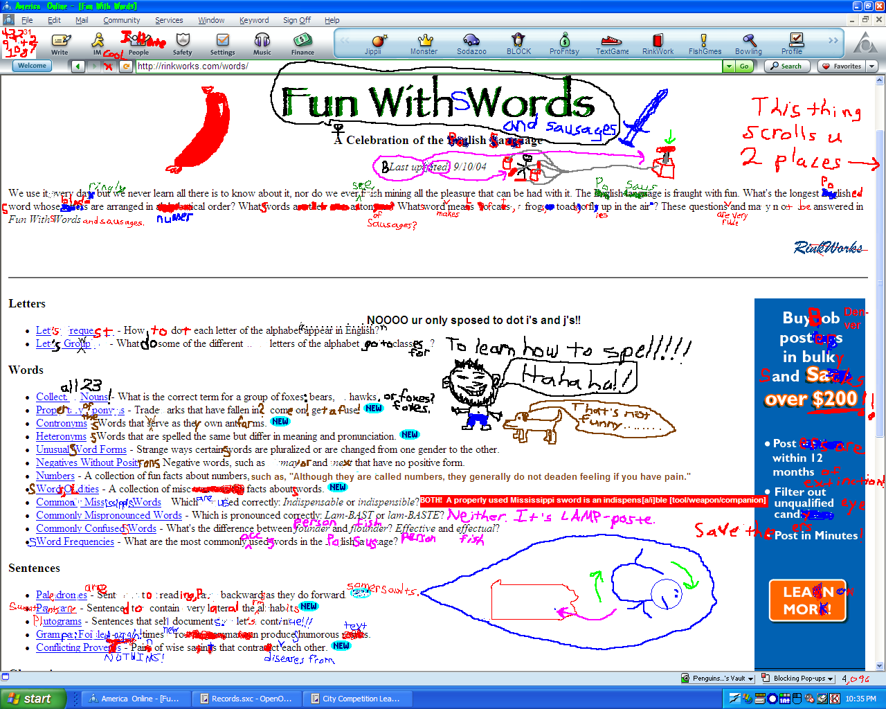Open the Penguins...'s Vault dropdown
This screenshot has width=886, height=709.
[717, 679]
